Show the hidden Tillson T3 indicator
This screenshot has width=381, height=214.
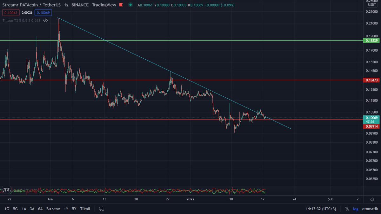click(45, 20)
